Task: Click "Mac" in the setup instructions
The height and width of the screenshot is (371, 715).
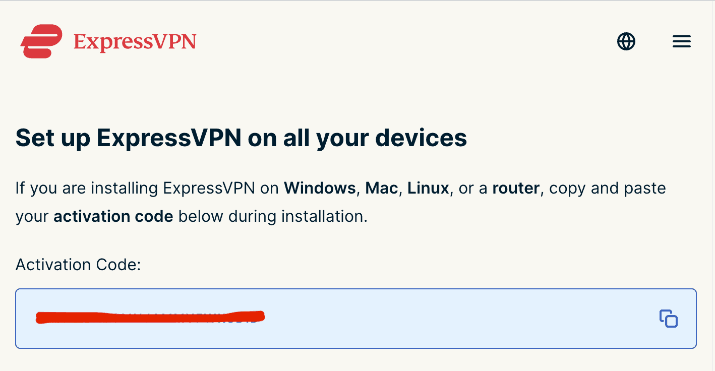Action: [381, 188]
